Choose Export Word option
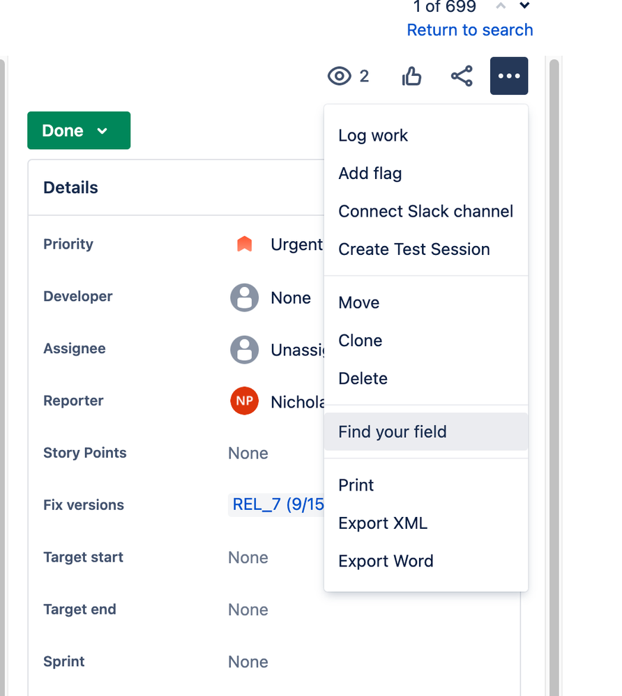Screen dimensions: 622x696 click(x=426, y=561)
